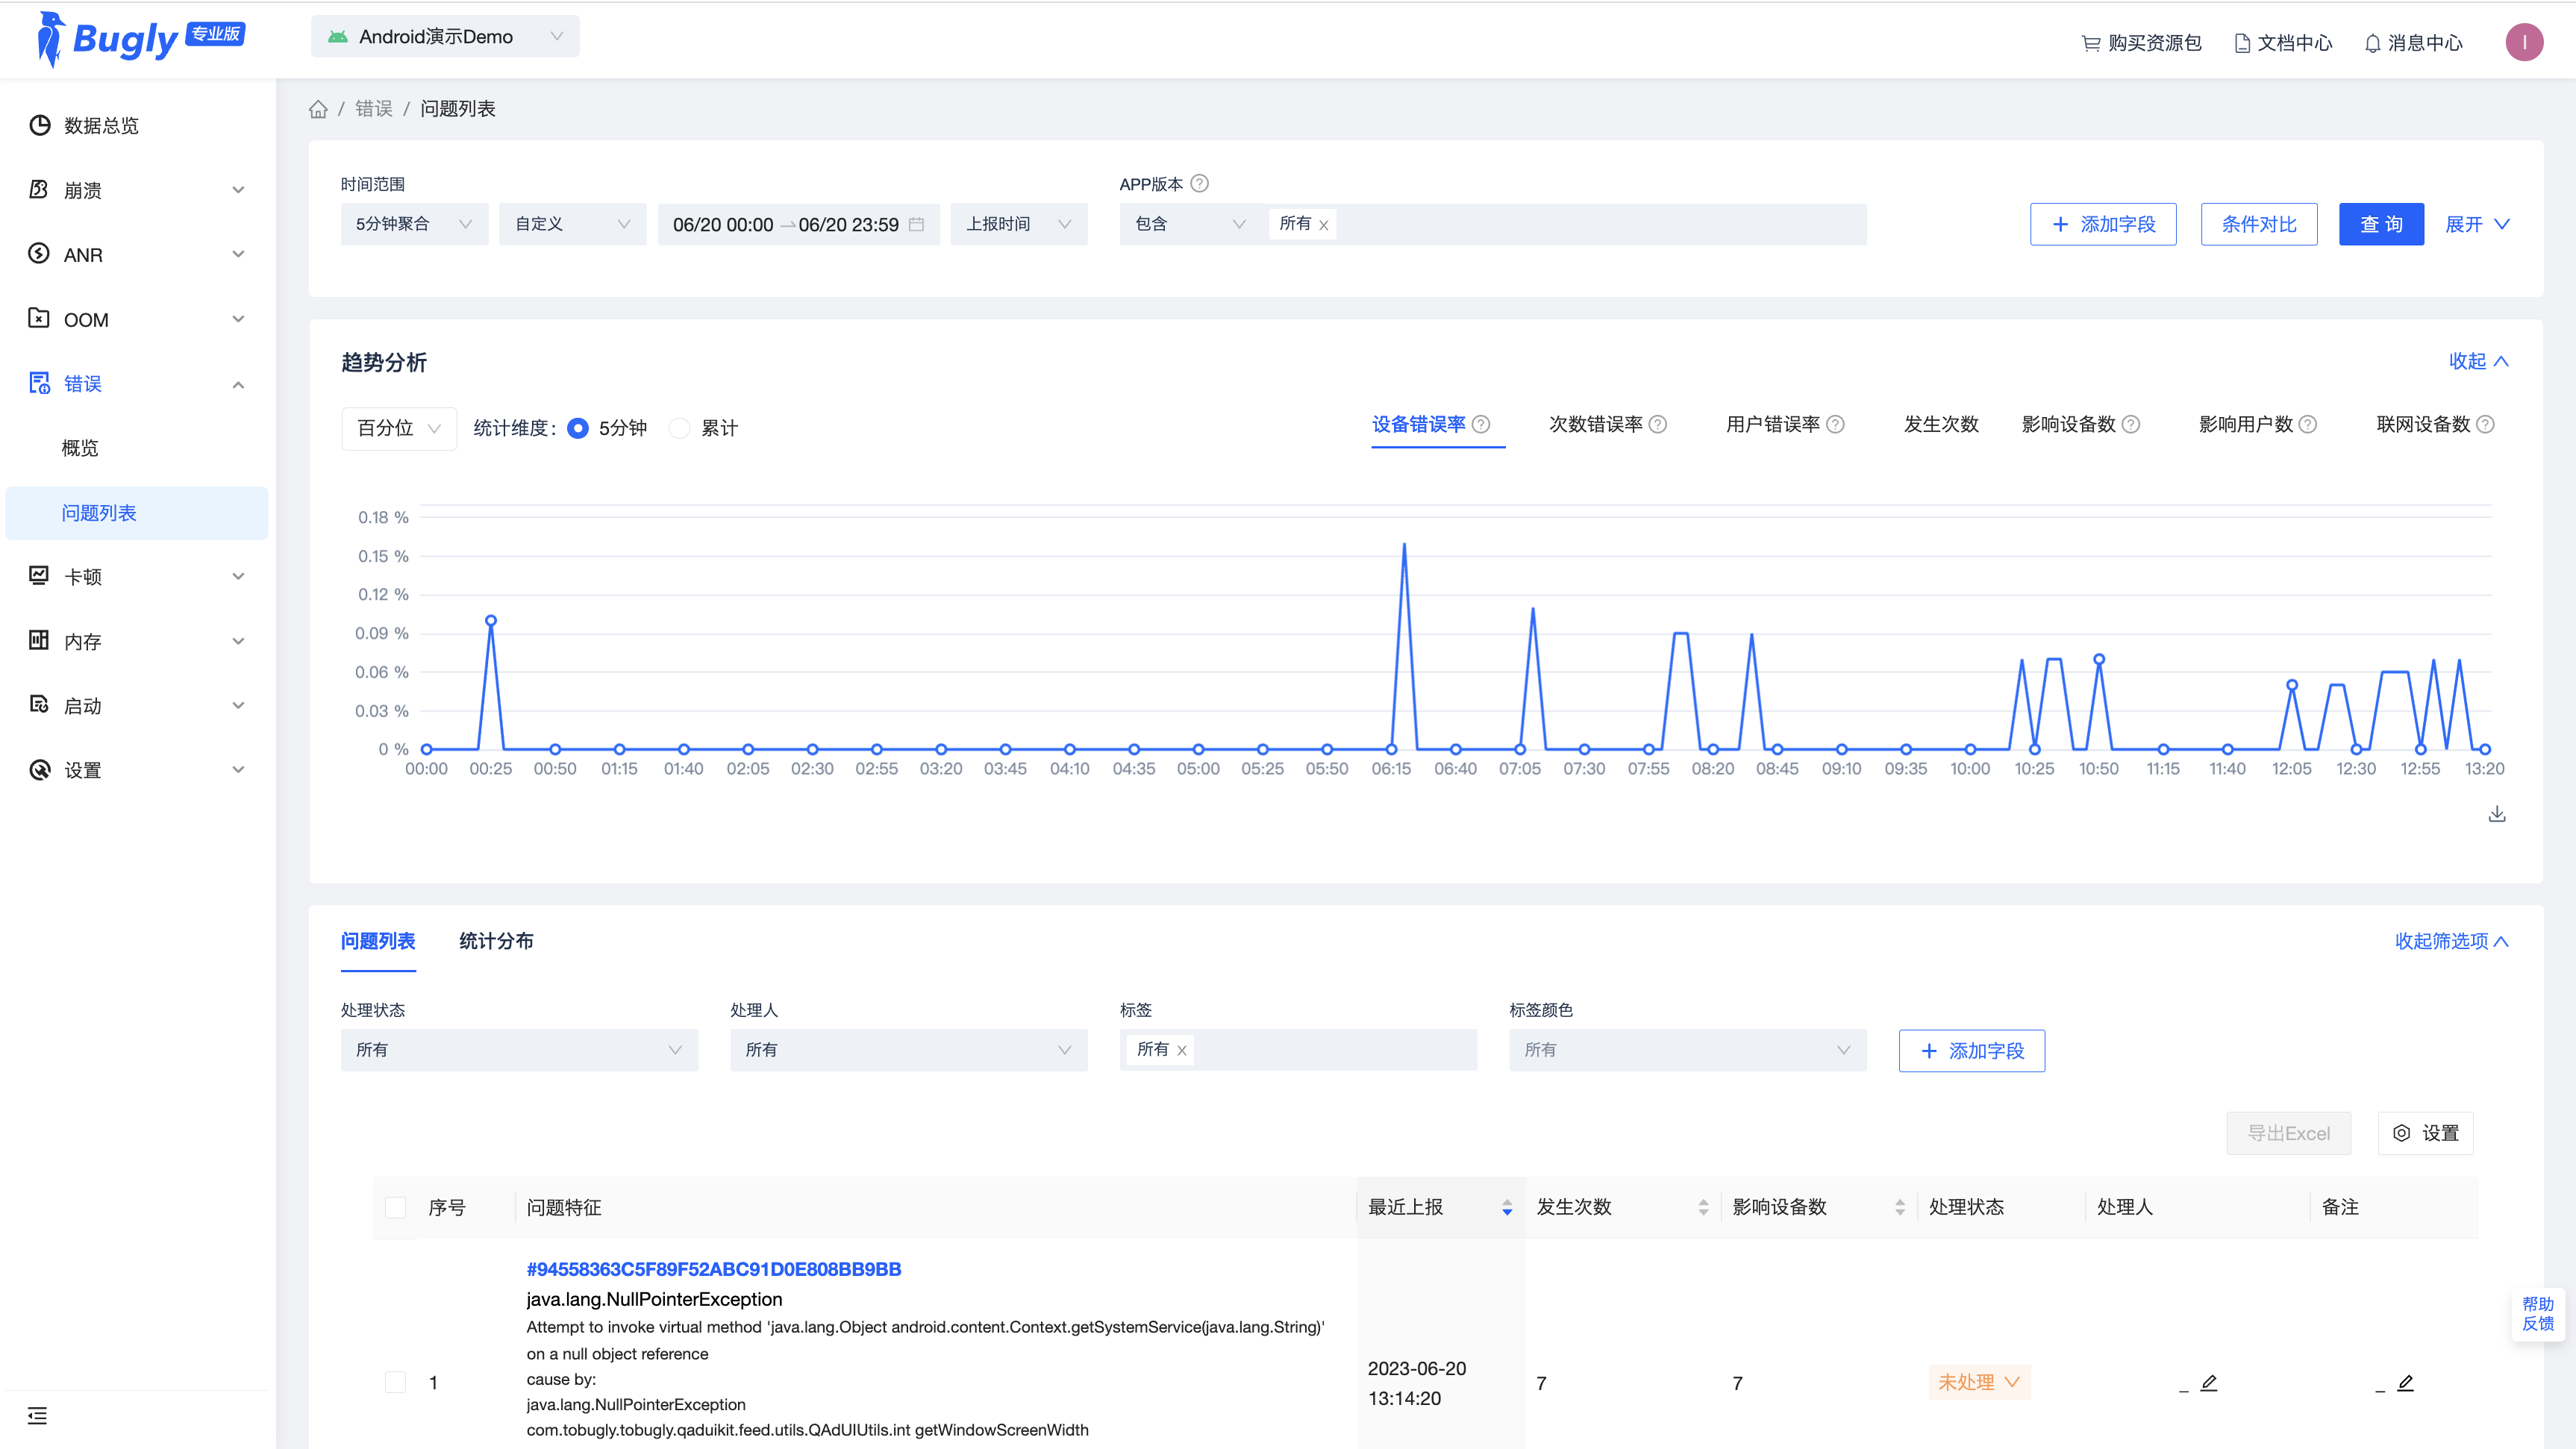Viewport: 2576px width, 1449px height.
Task: Select the 累计 radio option
Action: tap(680, 428)
